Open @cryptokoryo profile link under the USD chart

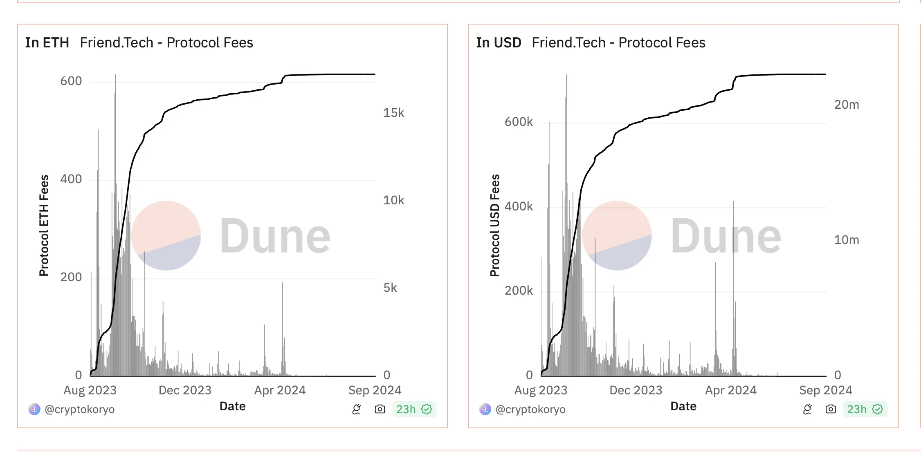coord(530,409)
